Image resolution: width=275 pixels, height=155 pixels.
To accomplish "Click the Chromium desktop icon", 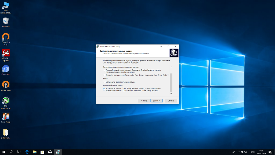I will [6, 69].
